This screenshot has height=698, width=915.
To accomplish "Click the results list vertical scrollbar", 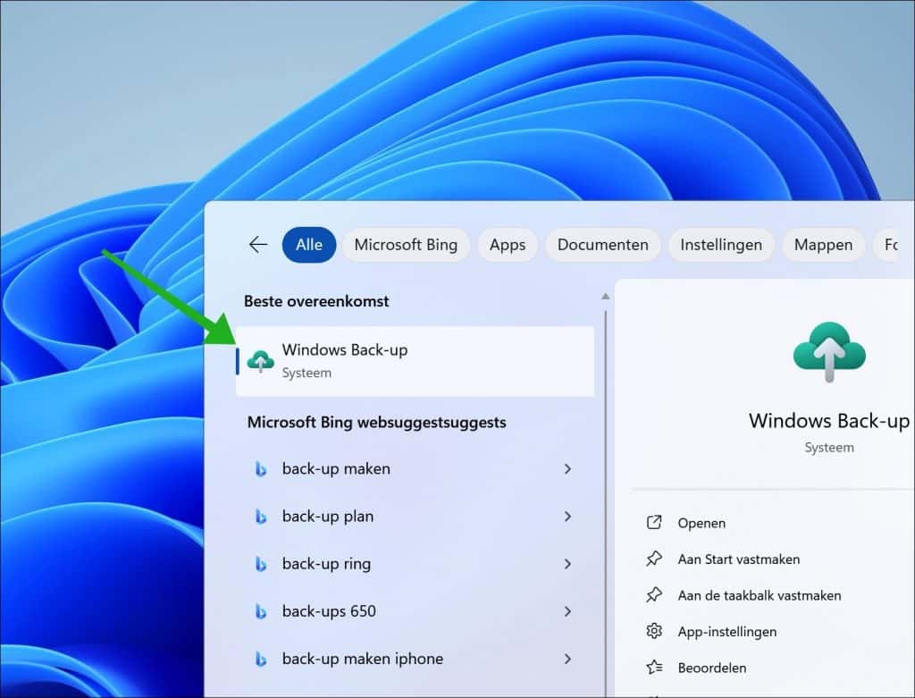I will pos(606,502).
